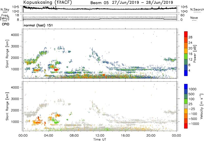This screenshot has width=204, height=141.
Task: Click the CPID label
Action: (6, 24)
